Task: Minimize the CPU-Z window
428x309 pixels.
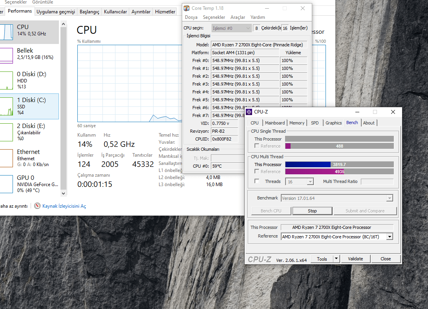Action: pos(357,112)
